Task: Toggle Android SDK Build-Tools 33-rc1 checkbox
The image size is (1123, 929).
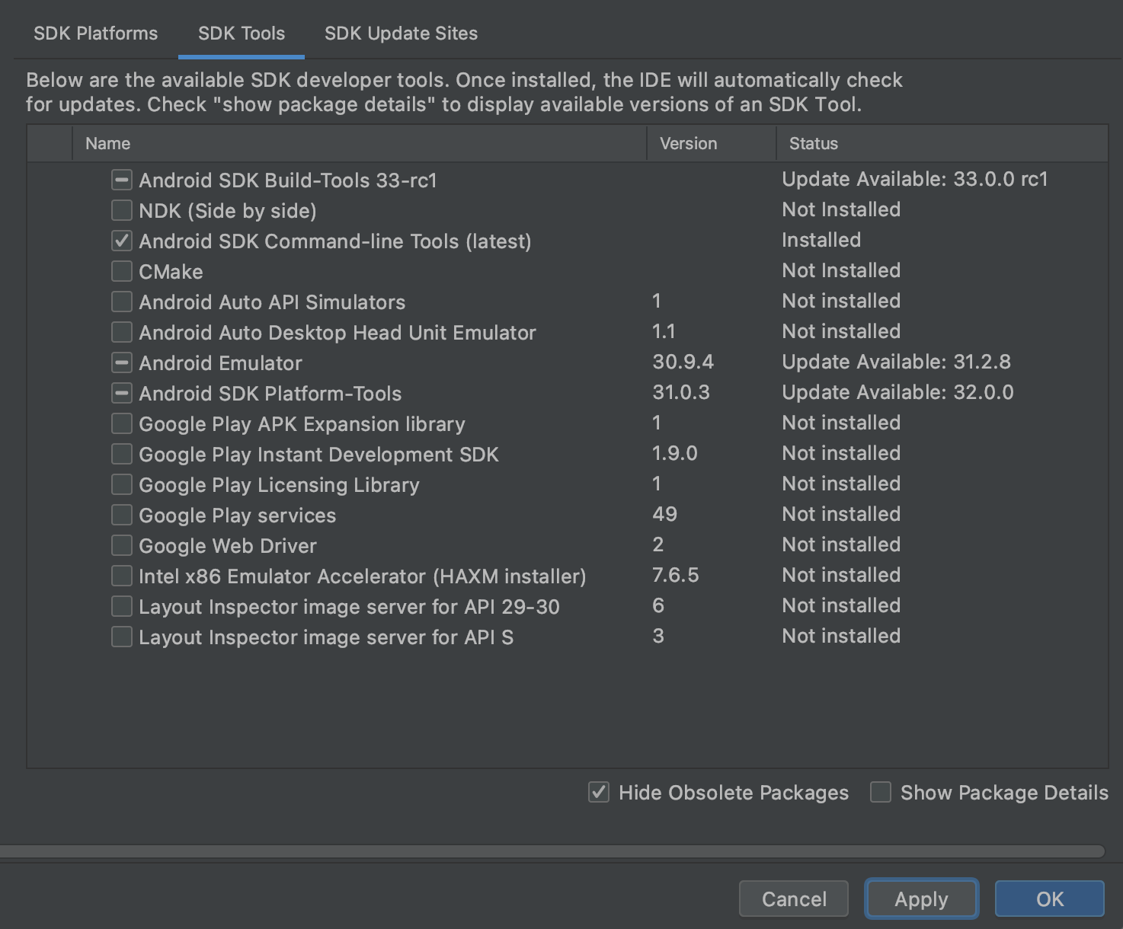Action: coord(122,180)
